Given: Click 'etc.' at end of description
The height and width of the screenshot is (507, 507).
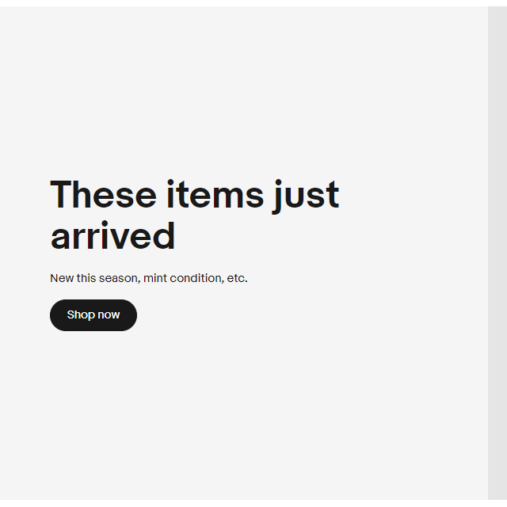Looking at the screenshot, I should (238, 278).
